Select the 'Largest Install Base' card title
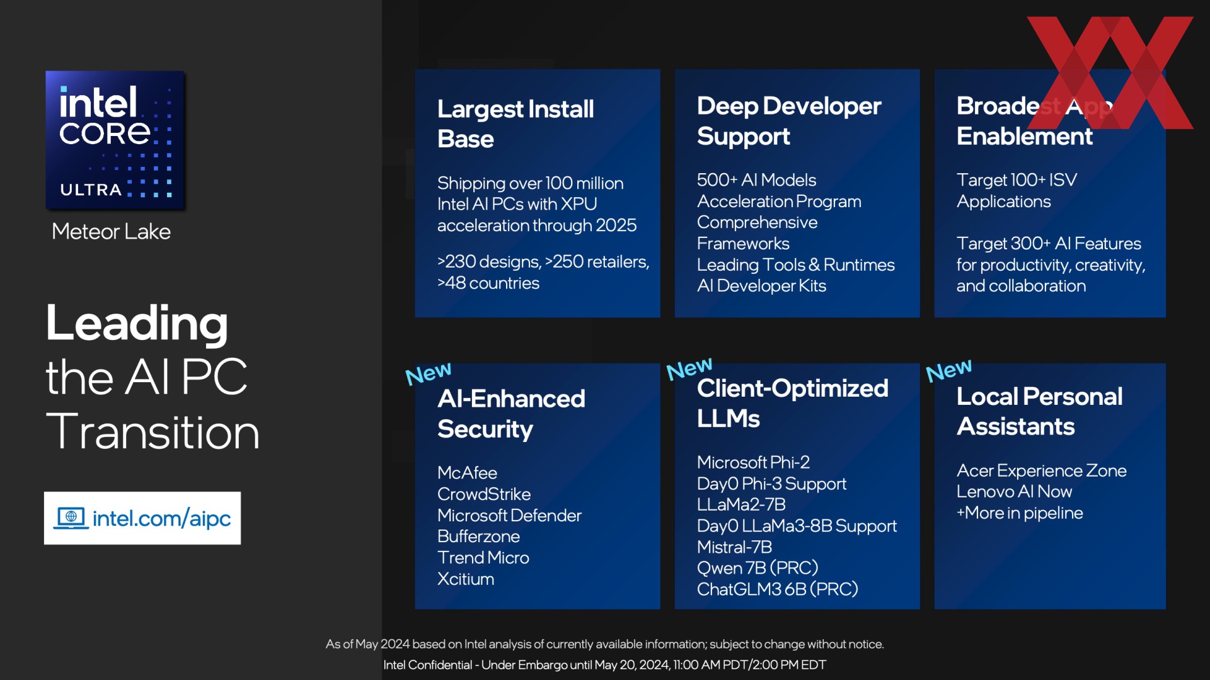This screenshot has height=680, width=1210. pos(516,123)
